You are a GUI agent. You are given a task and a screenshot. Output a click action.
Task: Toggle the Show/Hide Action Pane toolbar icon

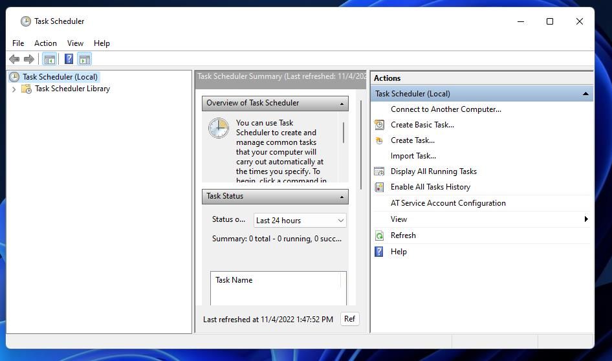(x=84, y=60)
